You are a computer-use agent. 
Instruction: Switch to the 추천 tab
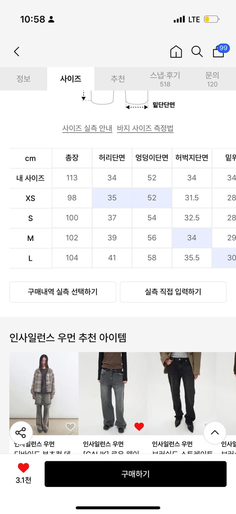click(118, 78)
